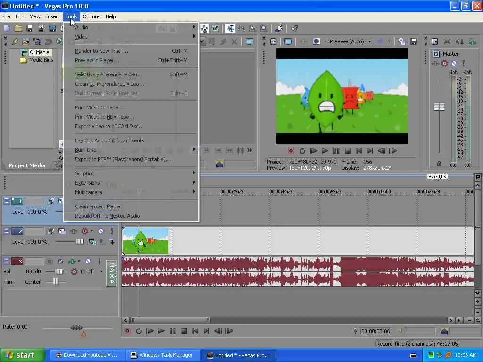Open Project Video Properties in preview window
Image resolution: width=483 pixels, height=362 pixels.
point(273,41)
